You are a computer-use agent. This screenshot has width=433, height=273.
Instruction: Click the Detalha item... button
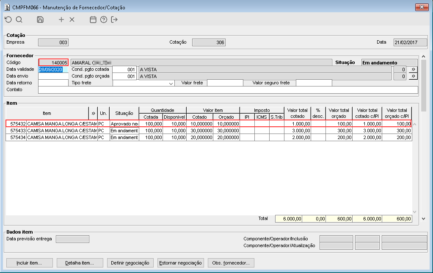80,263
